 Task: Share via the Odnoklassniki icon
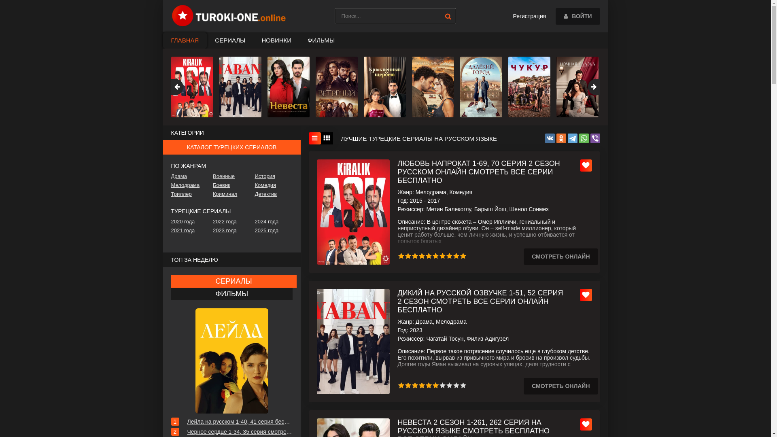(x=561, y=138)
